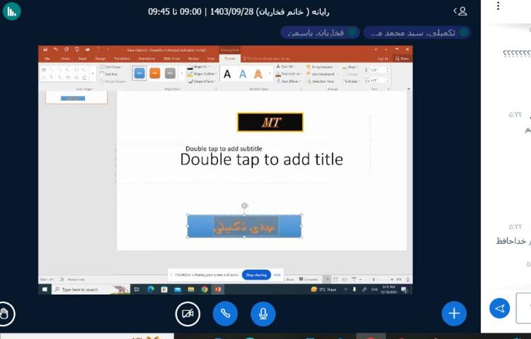Viewport: 531px width, 339px height.
Task: Switch to the Slide Show ribbon tab
Action: (x=172, y=59)
